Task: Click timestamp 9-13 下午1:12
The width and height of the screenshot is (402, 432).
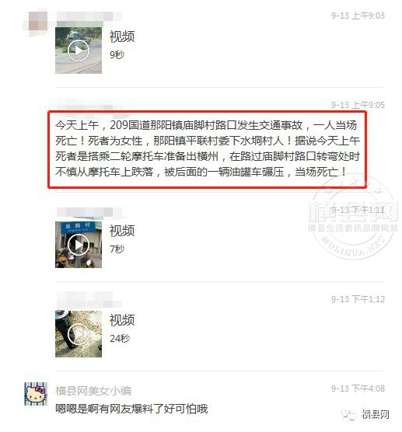Action: [x=358, y=299]
